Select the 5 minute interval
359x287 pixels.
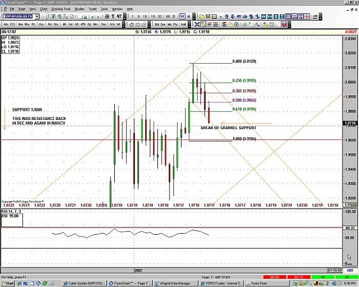138,17
